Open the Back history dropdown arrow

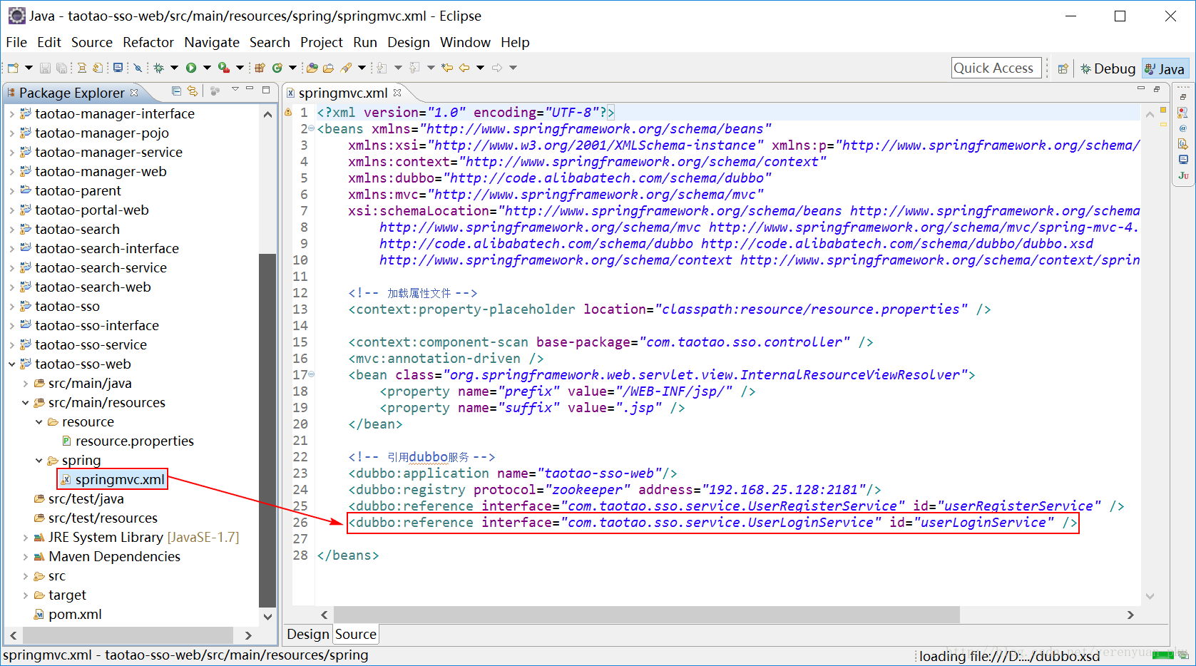tap(480, 68)
